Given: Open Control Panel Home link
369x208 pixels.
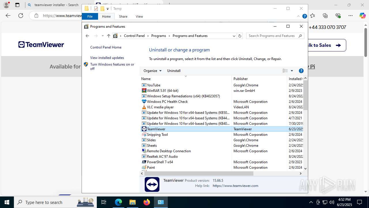Looking at the screenshot, I should (106, 47).
